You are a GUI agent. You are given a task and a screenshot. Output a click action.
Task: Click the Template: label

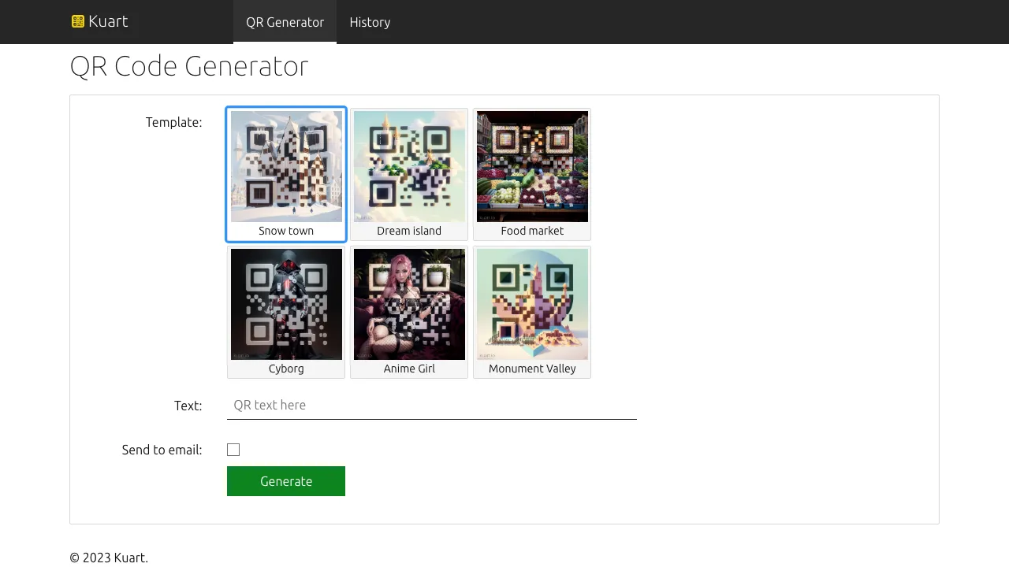click(173, 122)
